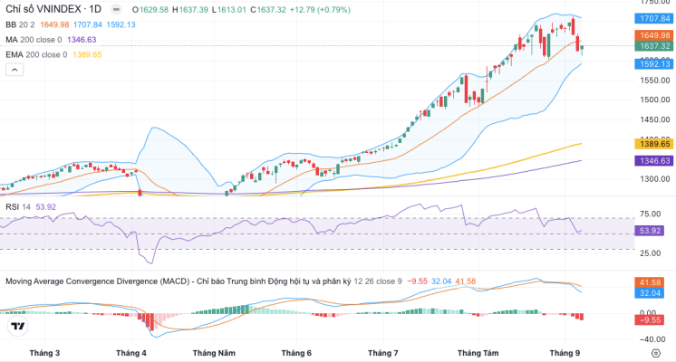
Task: Select the MA 200 close indicator legend
Action: click(34, 40)
